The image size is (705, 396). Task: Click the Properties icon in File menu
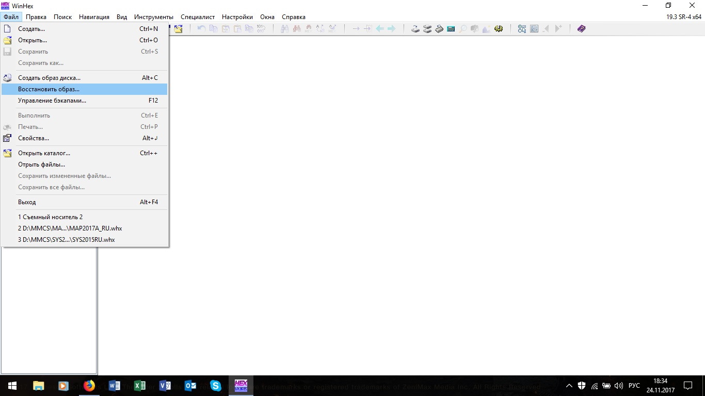[x=7, y=138]
